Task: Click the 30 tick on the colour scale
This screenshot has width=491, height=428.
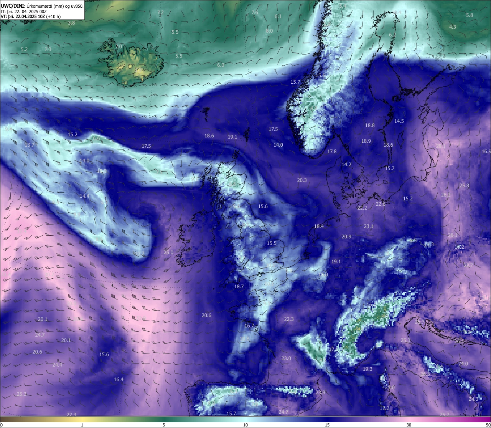Action: [409, 425]
